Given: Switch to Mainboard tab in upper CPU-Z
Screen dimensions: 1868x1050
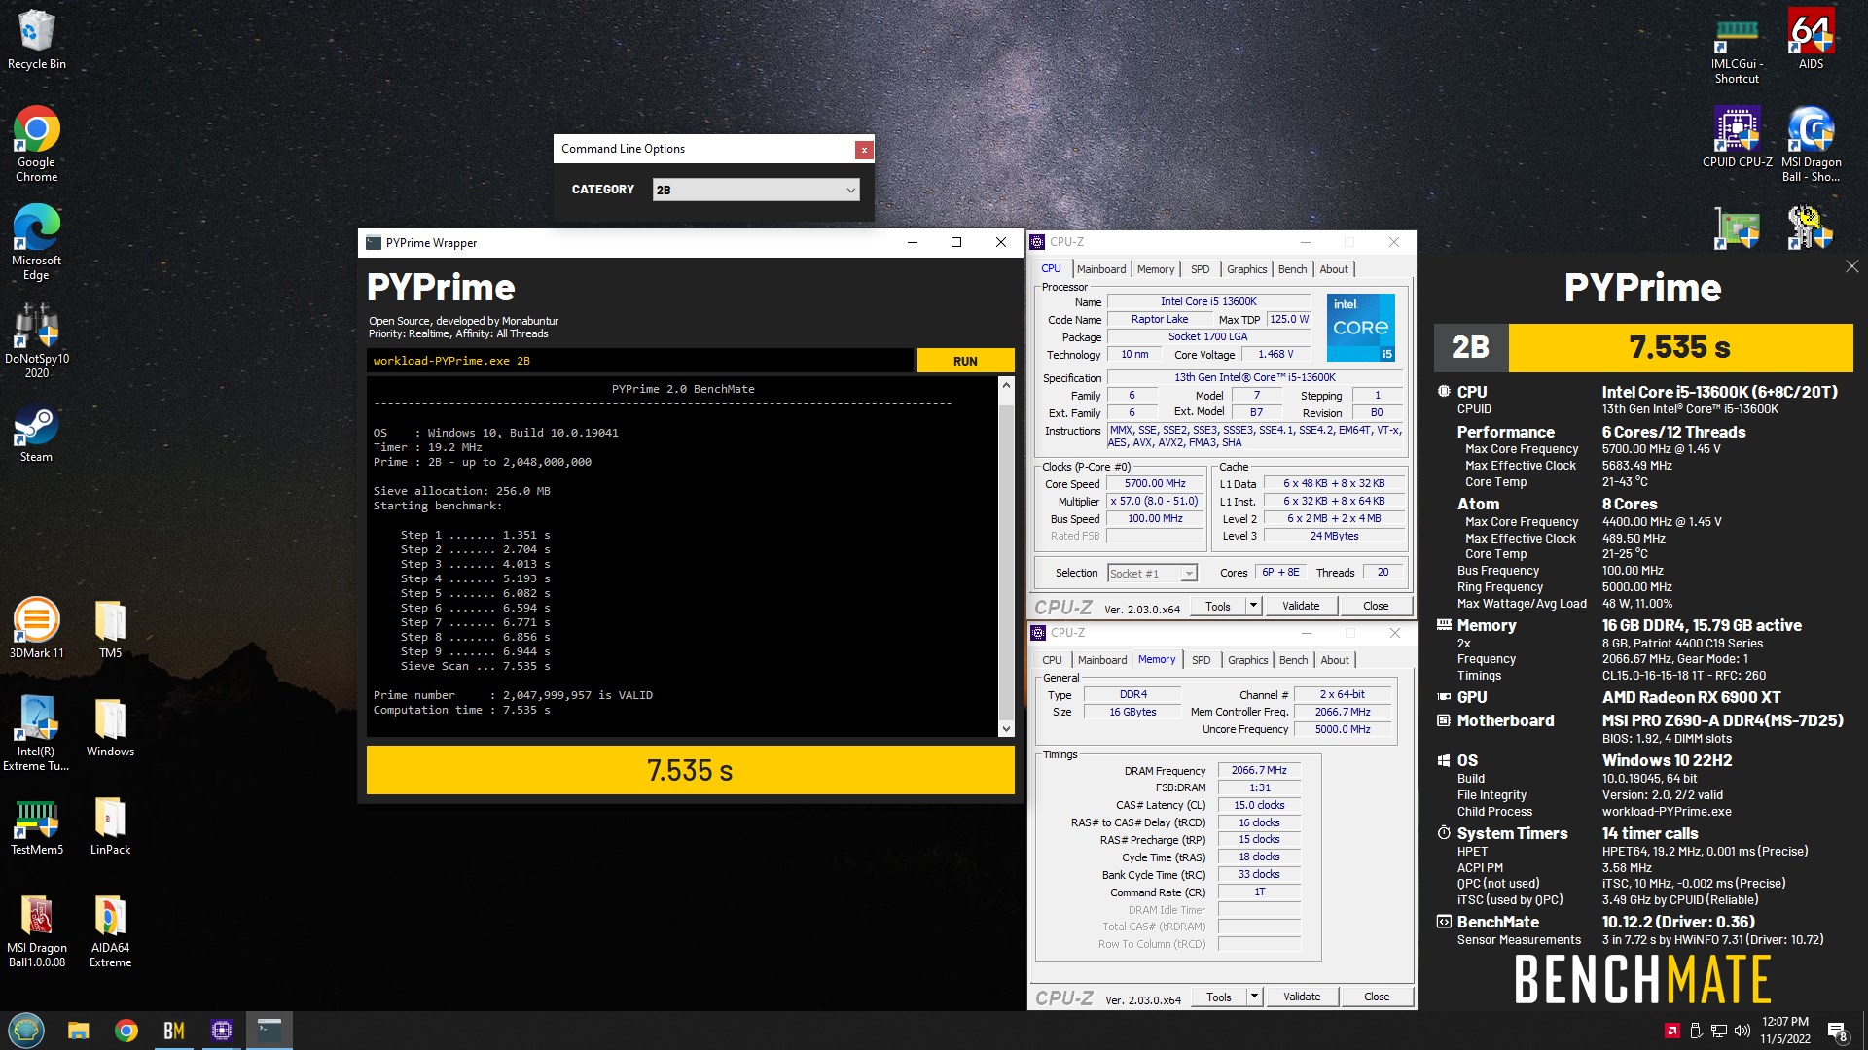Looking at the screenshot, I should pos(1101,269).
